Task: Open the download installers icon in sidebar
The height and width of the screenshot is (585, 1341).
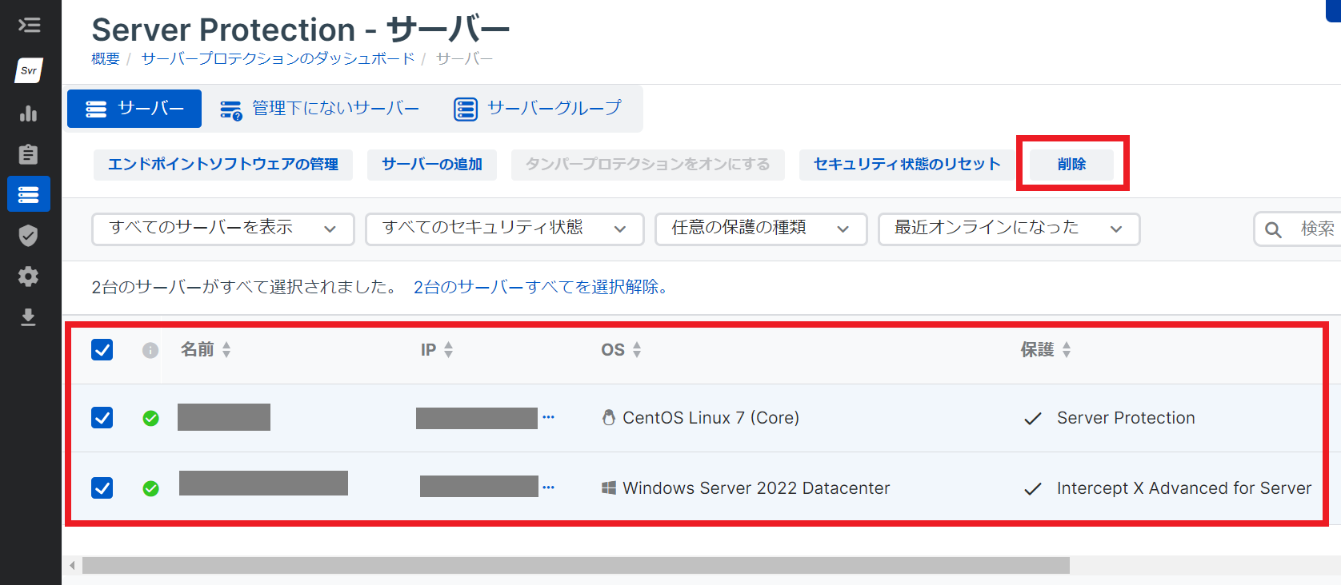Action: click(29, 317)
